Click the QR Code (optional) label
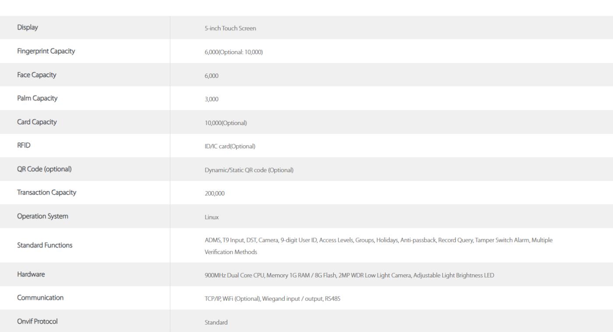 pos(44,169)
